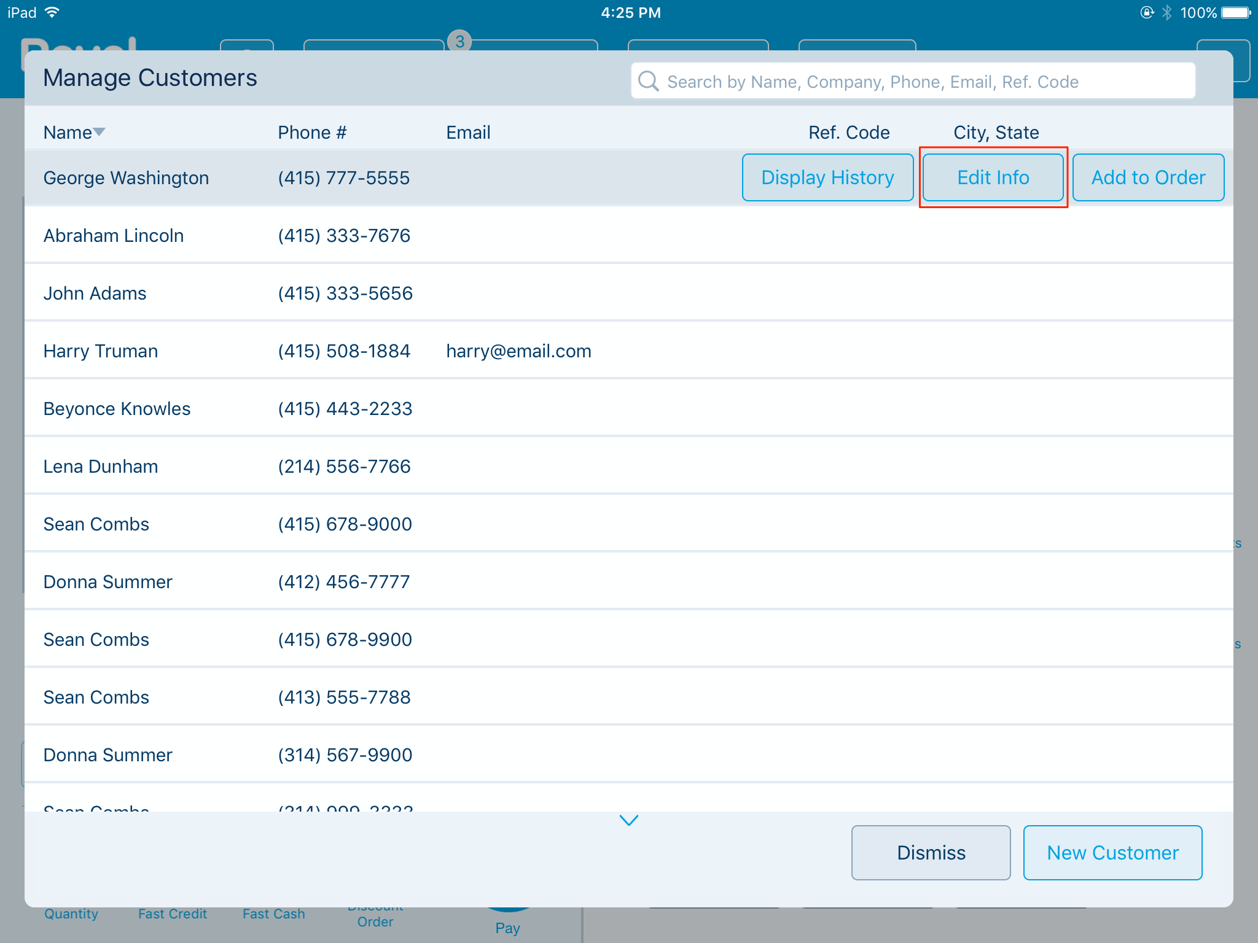Click phone number (214) 556-7766
The image size is (1258, 943).
click(x=344, y=467)
